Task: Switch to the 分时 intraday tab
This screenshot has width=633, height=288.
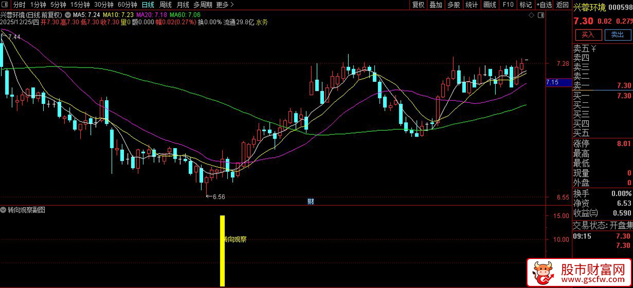Action: pyautogui.click(x=19, y=5)
